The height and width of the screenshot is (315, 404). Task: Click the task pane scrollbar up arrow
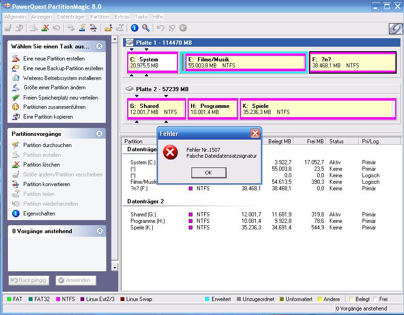[115, 39]
